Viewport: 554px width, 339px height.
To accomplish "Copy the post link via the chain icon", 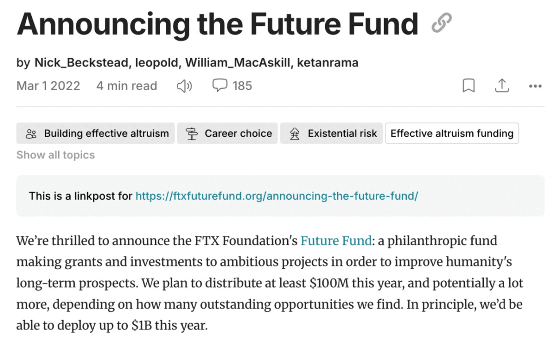I will [441, 23].
